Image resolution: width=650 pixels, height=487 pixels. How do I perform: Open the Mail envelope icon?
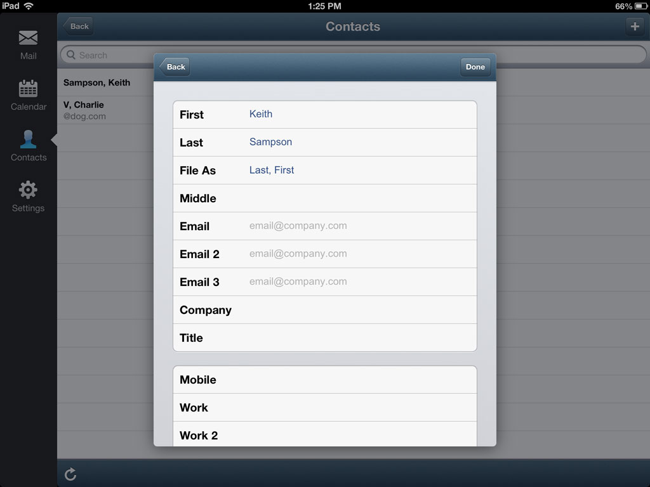click(28, 37)
